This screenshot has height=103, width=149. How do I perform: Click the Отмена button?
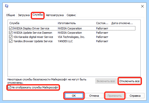point(94,96)
